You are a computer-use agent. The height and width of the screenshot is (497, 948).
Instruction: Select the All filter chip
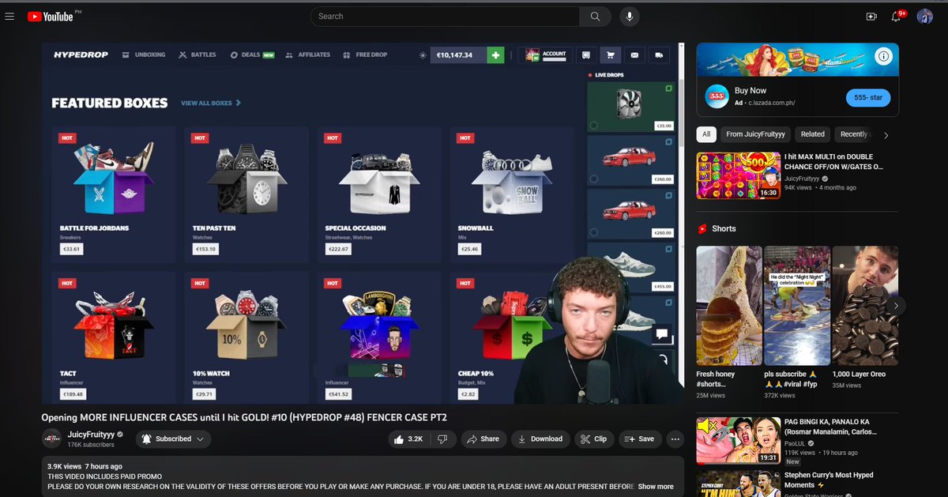point(706,134)
